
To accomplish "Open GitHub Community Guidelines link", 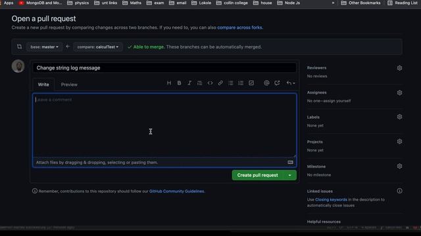I will 176,191.
